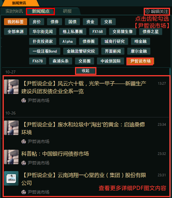Select the 我的标签 tag group

pyautogui.click(x=16, y=22)
